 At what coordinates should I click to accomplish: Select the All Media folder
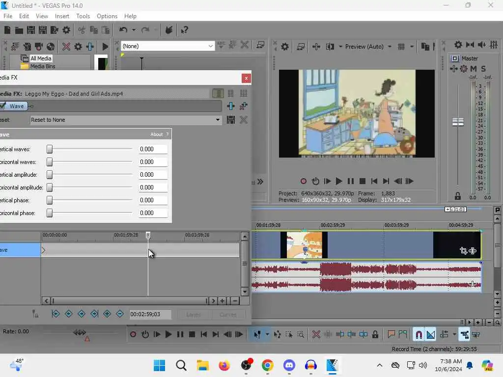pyautogui.click(x=41, y=58)
